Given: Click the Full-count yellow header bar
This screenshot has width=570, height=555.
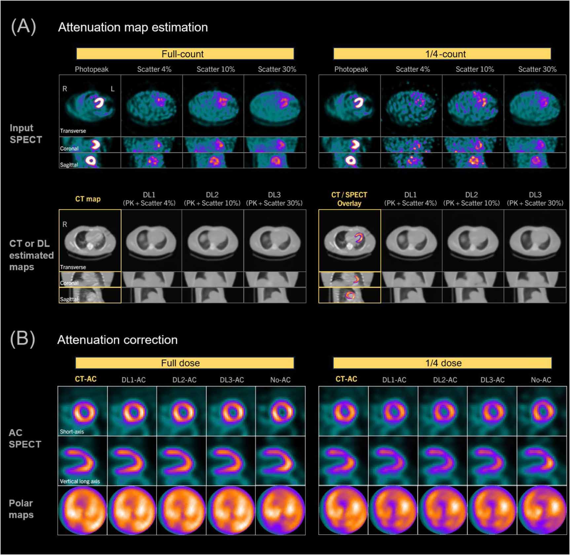Looking at the screenshot, I should point(185,54).
